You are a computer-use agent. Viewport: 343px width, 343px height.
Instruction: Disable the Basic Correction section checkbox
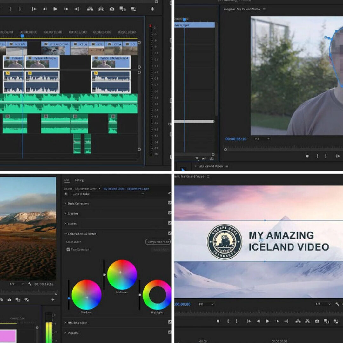click(170, 203)
